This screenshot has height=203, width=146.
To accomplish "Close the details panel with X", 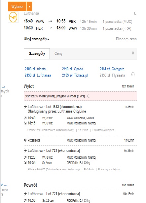I will click(x=133, y=53).
